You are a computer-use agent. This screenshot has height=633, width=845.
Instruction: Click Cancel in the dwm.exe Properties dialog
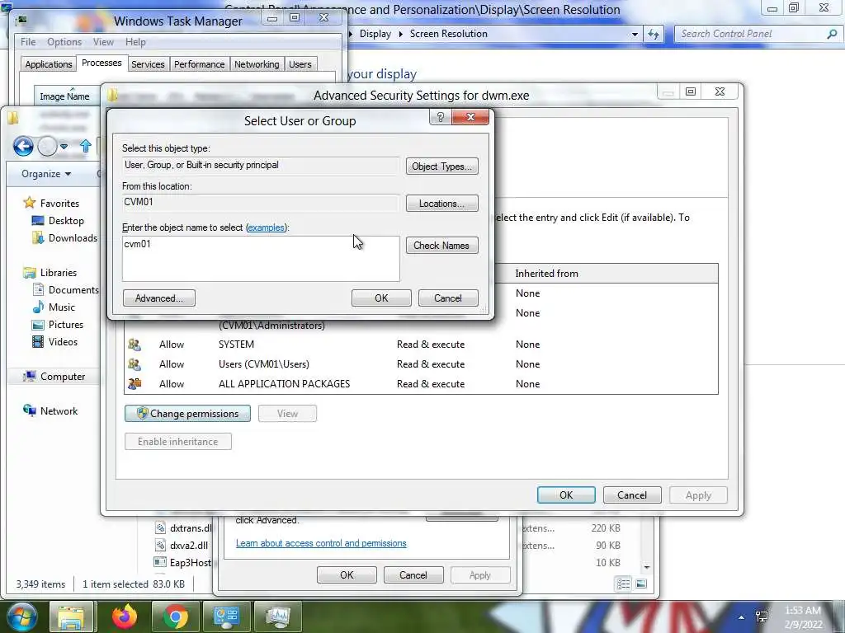click(x=413, y=574)
